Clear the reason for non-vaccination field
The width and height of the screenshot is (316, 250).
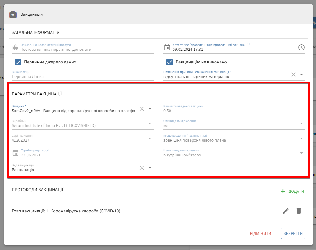click(x=293, y=75)
